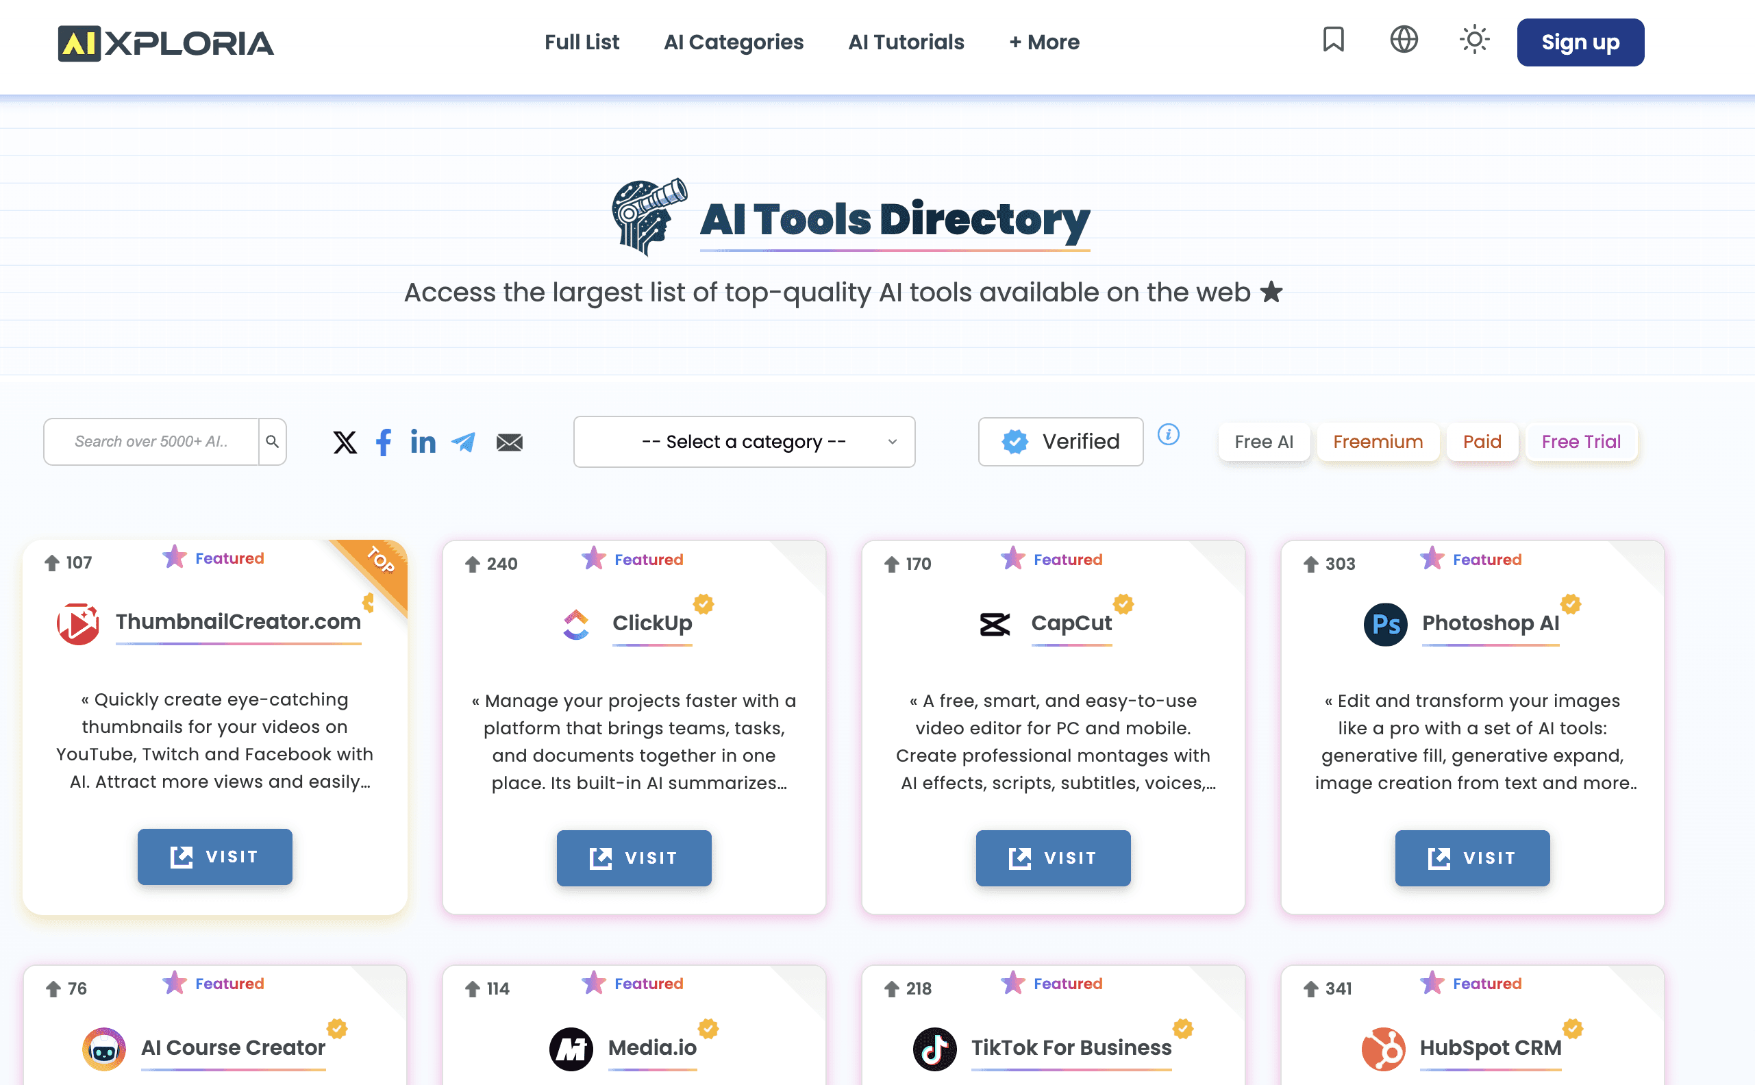This screenshot has height=1085, width=1755.
Task: Share via X (Twitter) icon
Action: [x=345, y=442]
